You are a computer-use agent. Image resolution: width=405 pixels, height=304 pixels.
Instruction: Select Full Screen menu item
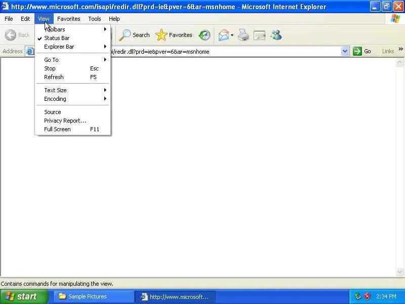73,129
